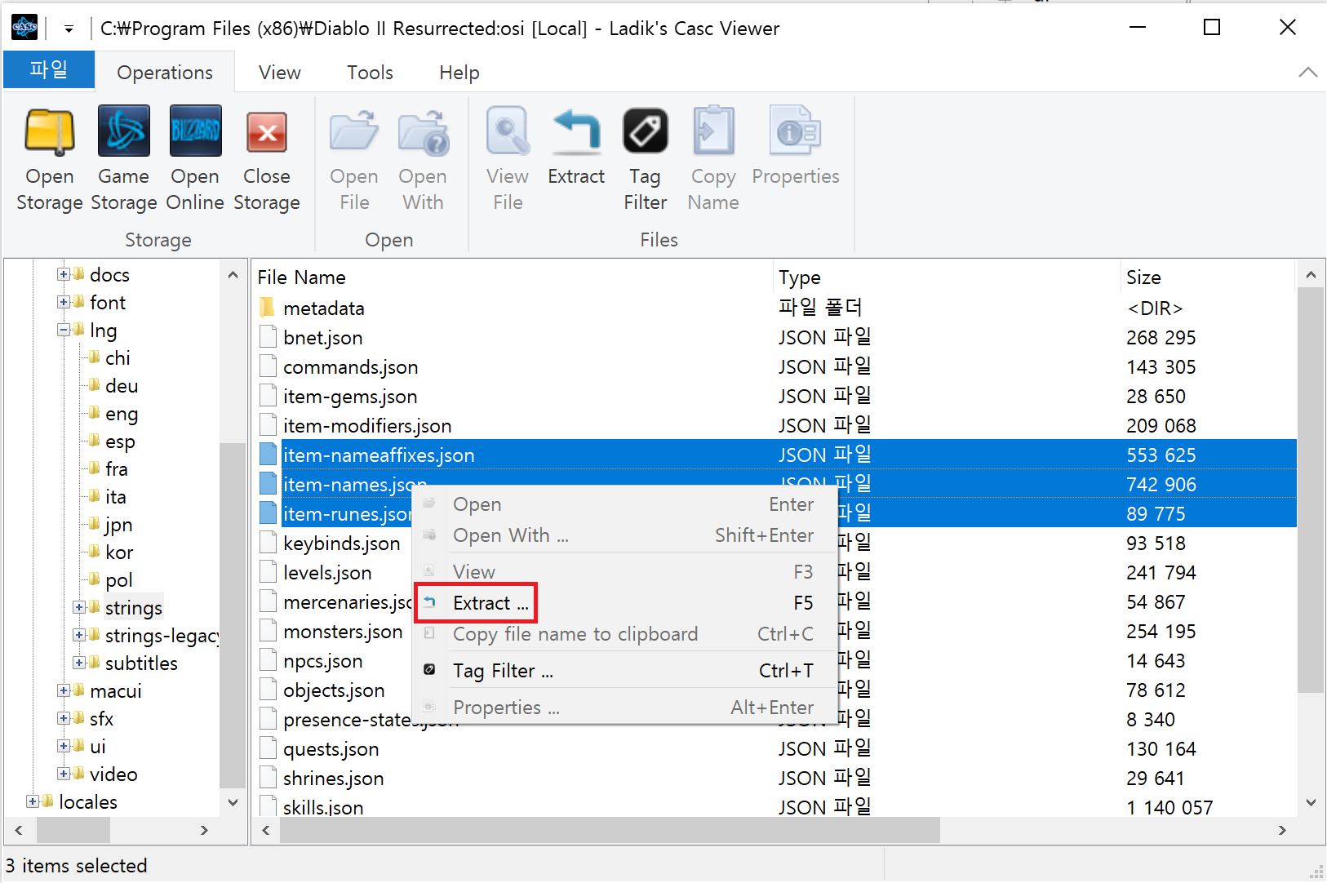Click the Extract arrow icon in ribbon
This screenshot has width=1327, height=883.
click(576, 131)
